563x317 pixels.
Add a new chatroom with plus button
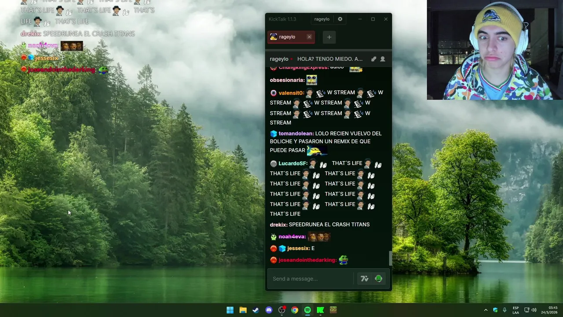coord(329,37)
